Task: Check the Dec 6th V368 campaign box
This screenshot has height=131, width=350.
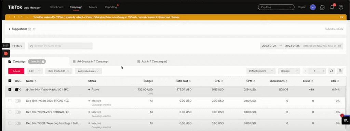Action: click(10, 123)
